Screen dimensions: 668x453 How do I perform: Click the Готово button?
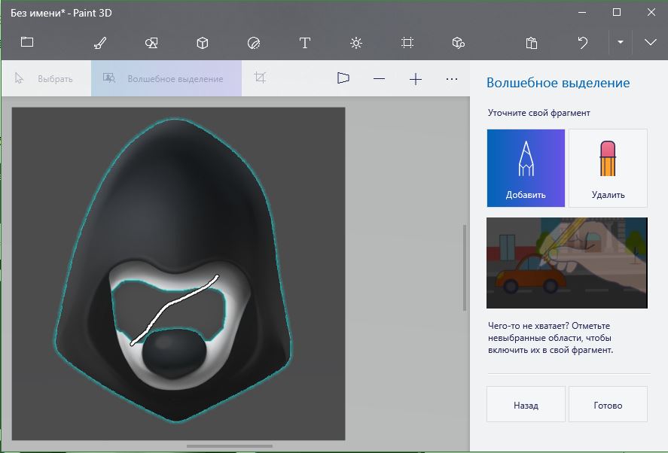point(608,405)
